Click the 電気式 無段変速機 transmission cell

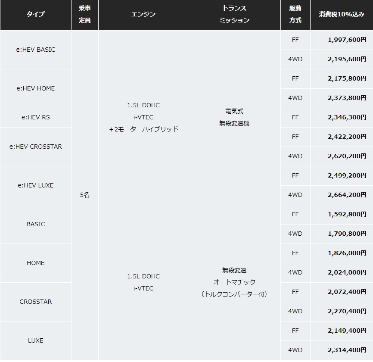click(x=234, y=117)
